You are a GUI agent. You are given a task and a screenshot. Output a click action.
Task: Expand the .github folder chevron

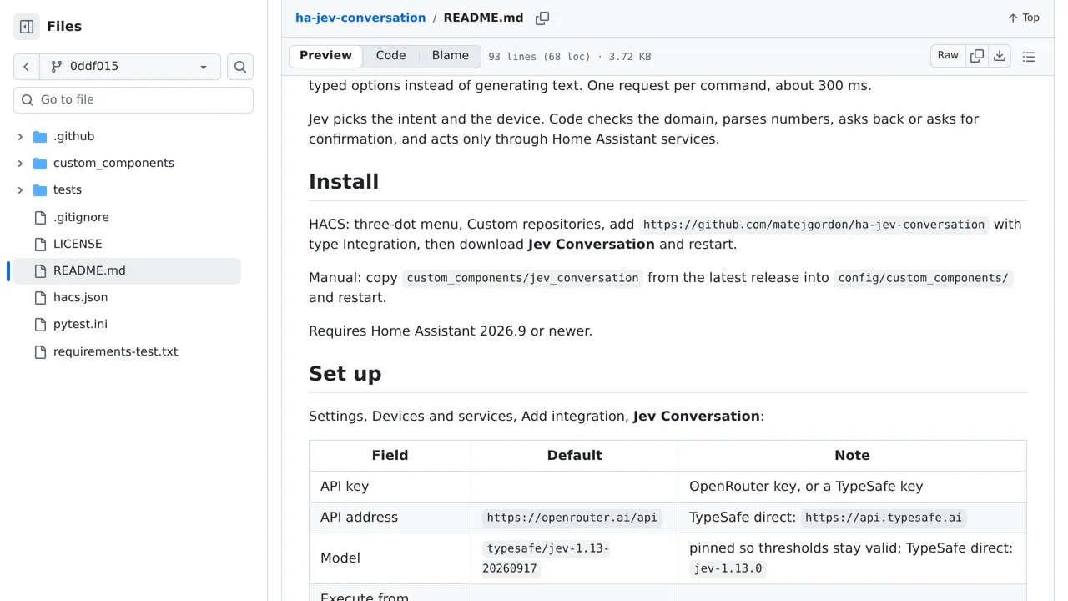click(20, 136)
